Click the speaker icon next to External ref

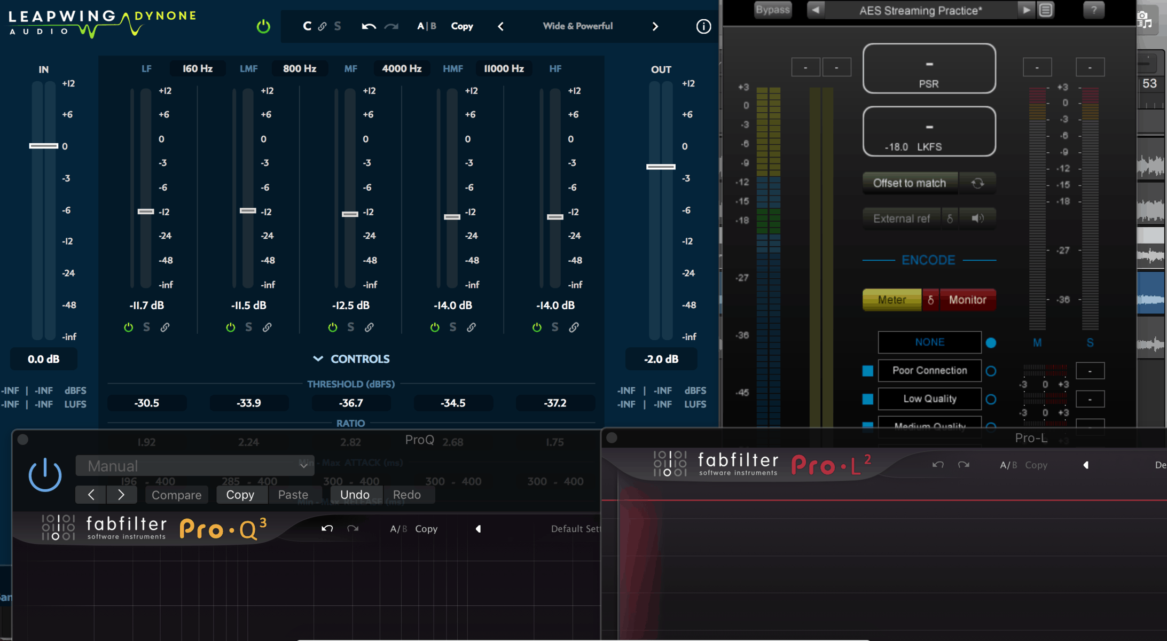[977, 218]
